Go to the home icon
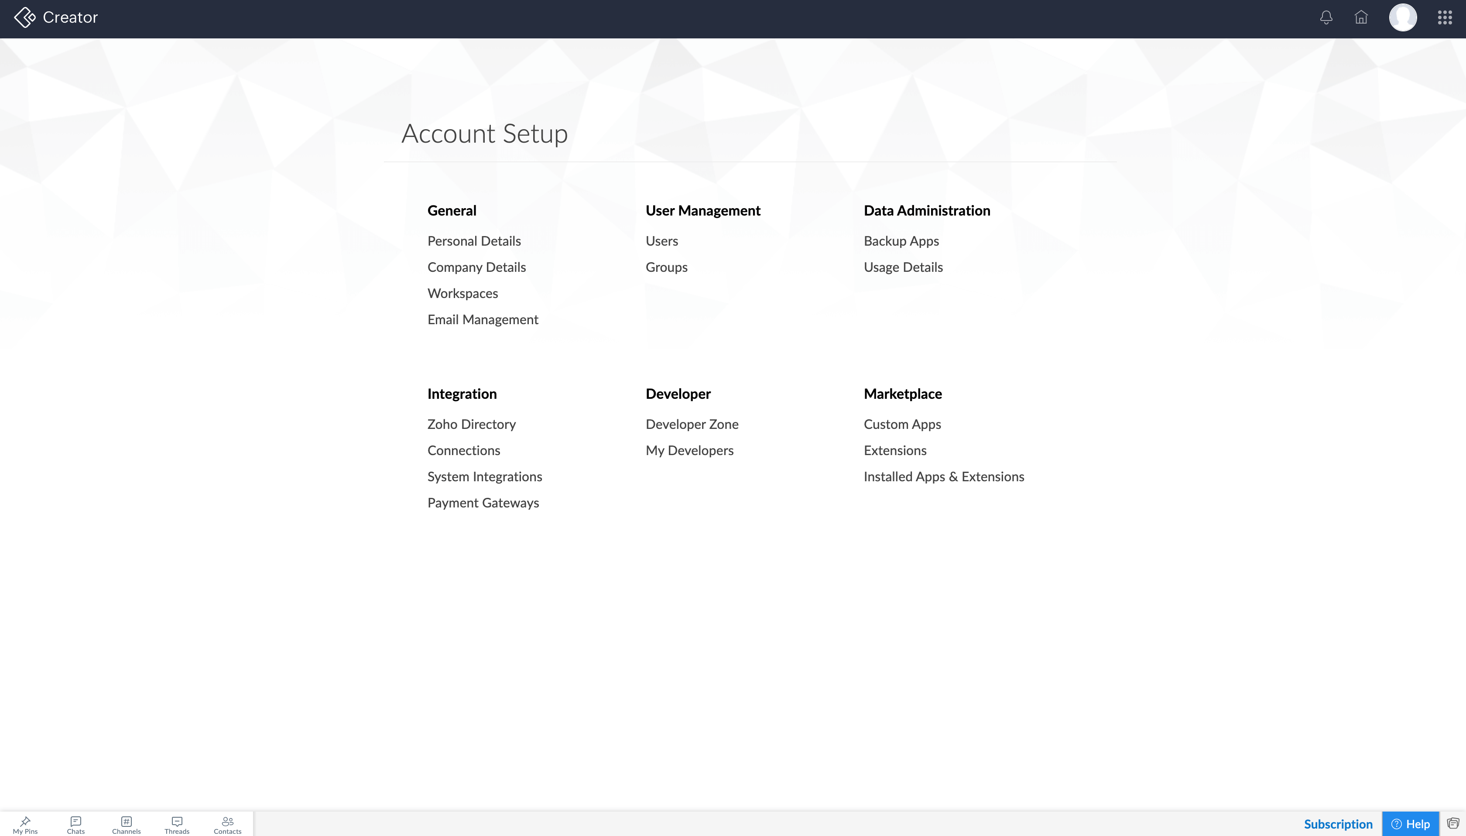This screenshot has height=836, width=1466. pyautogui.click(x=1361, y=18)
